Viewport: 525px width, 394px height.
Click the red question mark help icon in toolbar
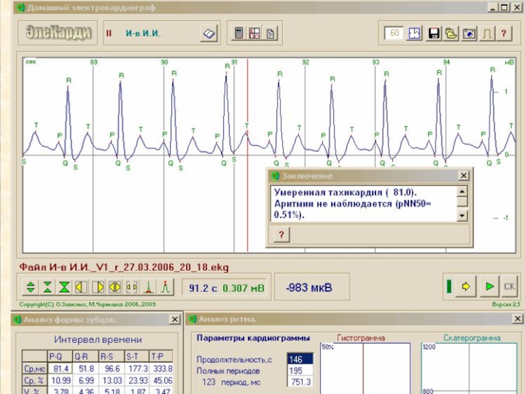click(503, 33)
